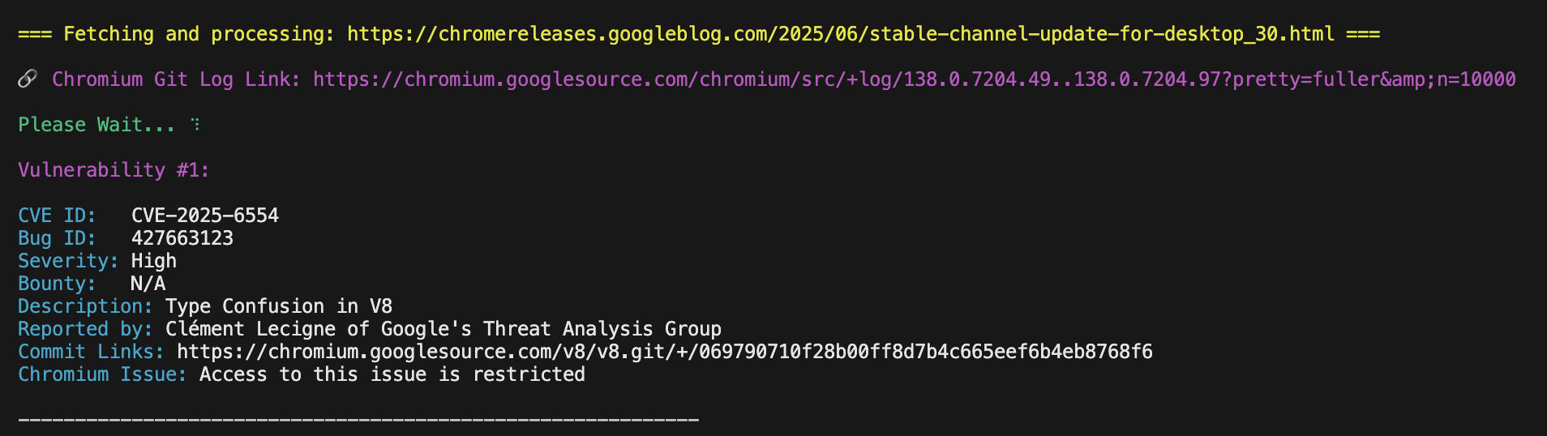Click the Type Confusion in V8 description

pos(279,306)
